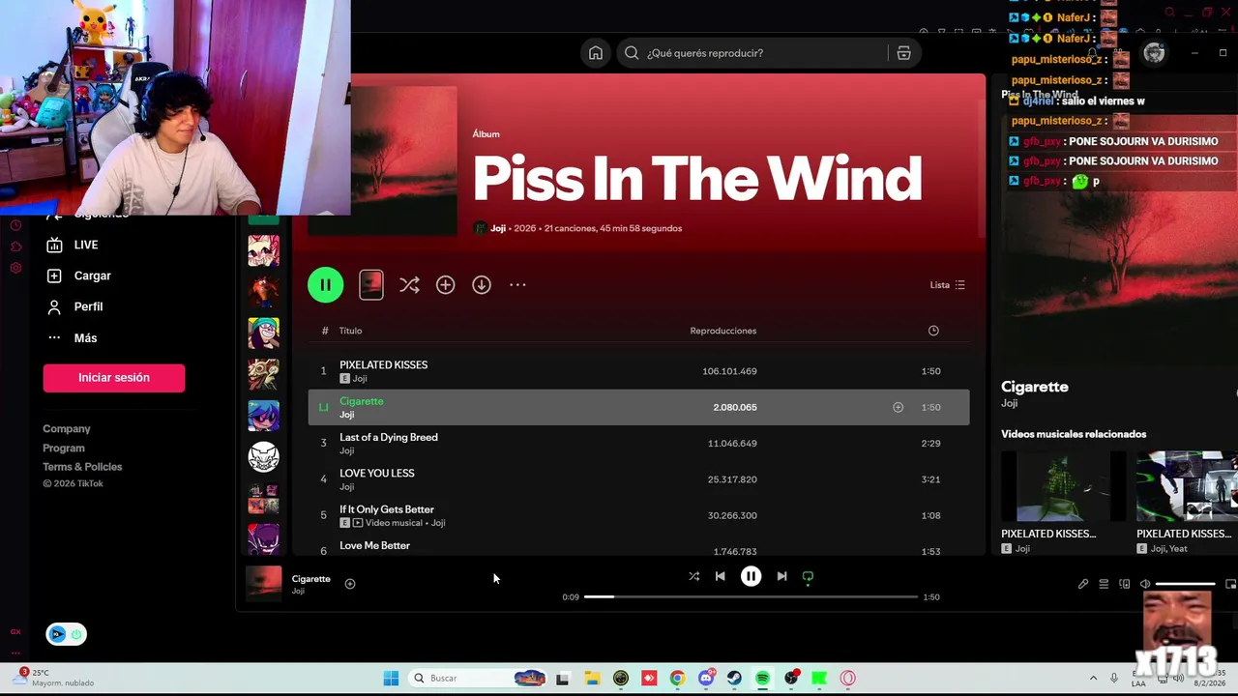Expand Terms & Policies footer section
This screenshot has width=1238, height=696.
pyautogui.click(x=82, y=467)
